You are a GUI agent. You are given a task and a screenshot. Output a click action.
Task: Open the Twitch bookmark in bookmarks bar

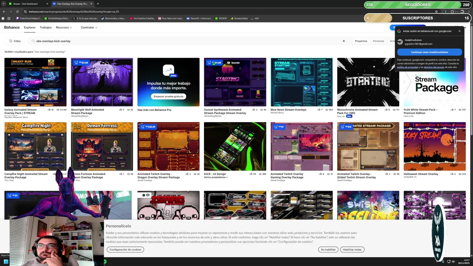[28, 18]
